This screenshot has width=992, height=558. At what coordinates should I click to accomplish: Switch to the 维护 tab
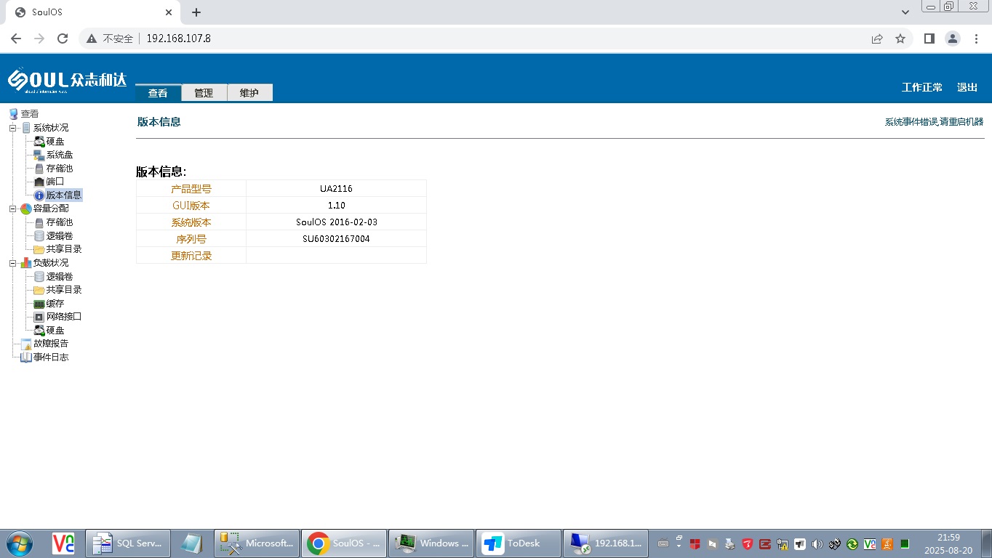[x=249, y=93]
